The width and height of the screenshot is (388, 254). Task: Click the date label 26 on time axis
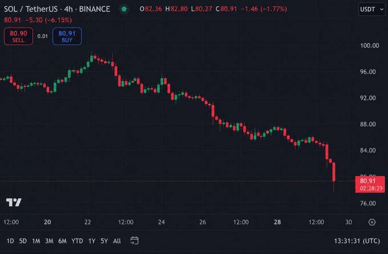pyautogui.click(x=203, y=222)
